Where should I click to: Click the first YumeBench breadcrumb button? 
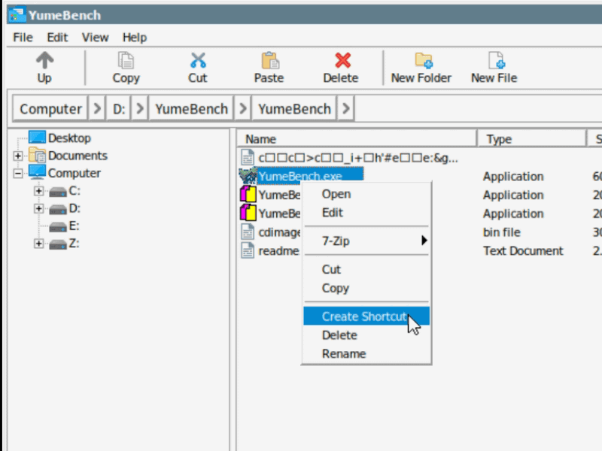[192, 109]
